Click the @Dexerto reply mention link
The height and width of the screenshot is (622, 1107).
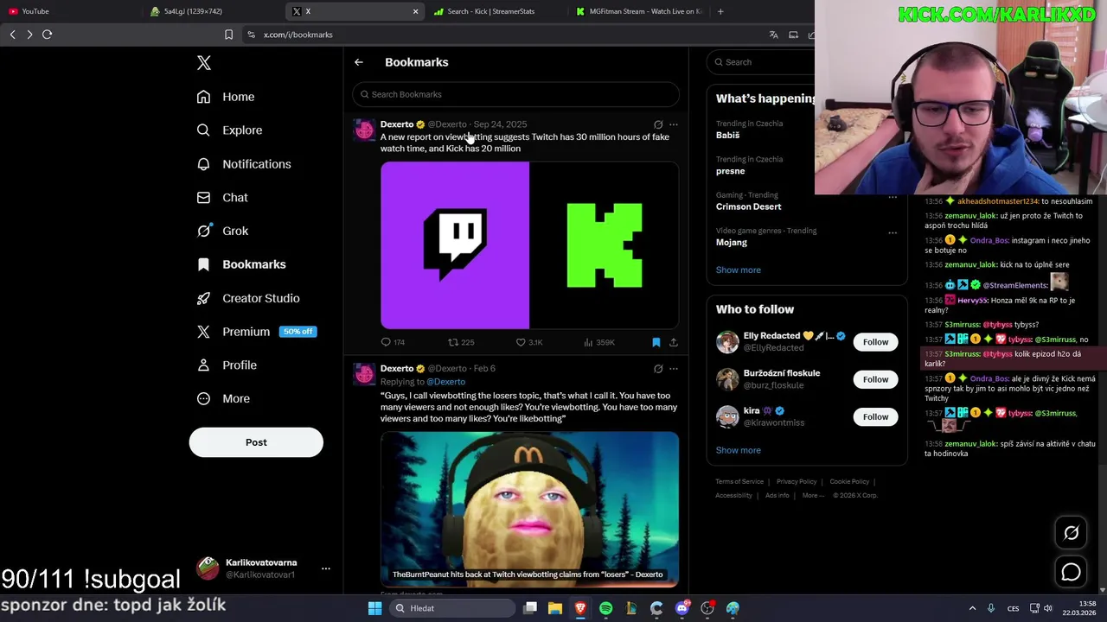(445, 382)
